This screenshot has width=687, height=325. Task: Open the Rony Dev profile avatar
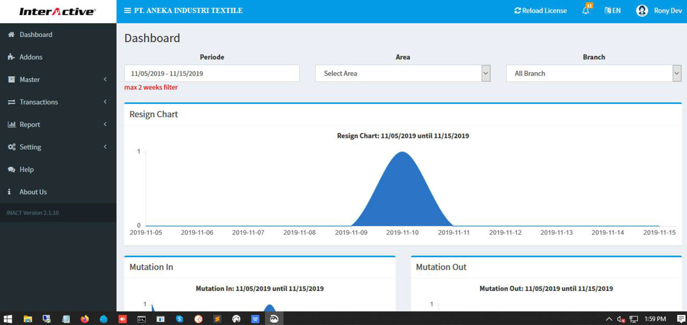pos(642,10)
